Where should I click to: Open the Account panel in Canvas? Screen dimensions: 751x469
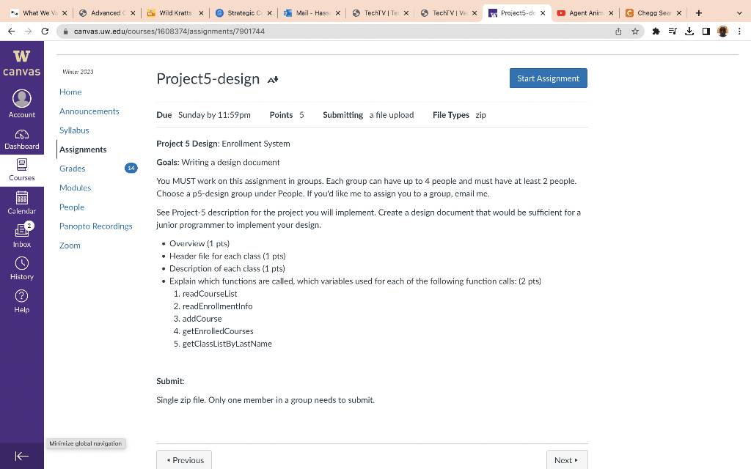[x=22, y=104]
